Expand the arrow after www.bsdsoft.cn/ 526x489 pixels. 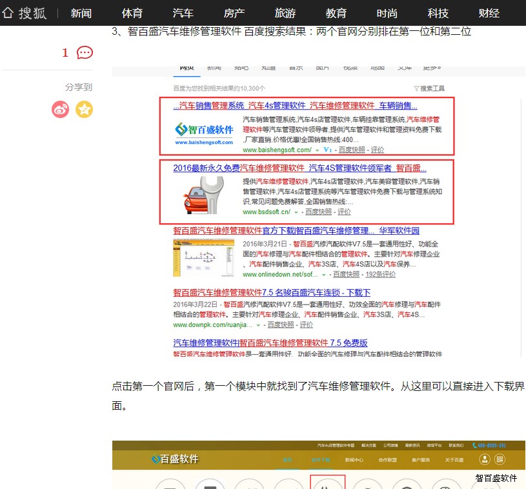296,212
